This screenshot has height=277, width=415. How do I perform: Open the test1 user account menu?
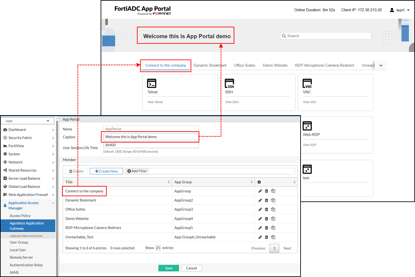coord(400,10)
